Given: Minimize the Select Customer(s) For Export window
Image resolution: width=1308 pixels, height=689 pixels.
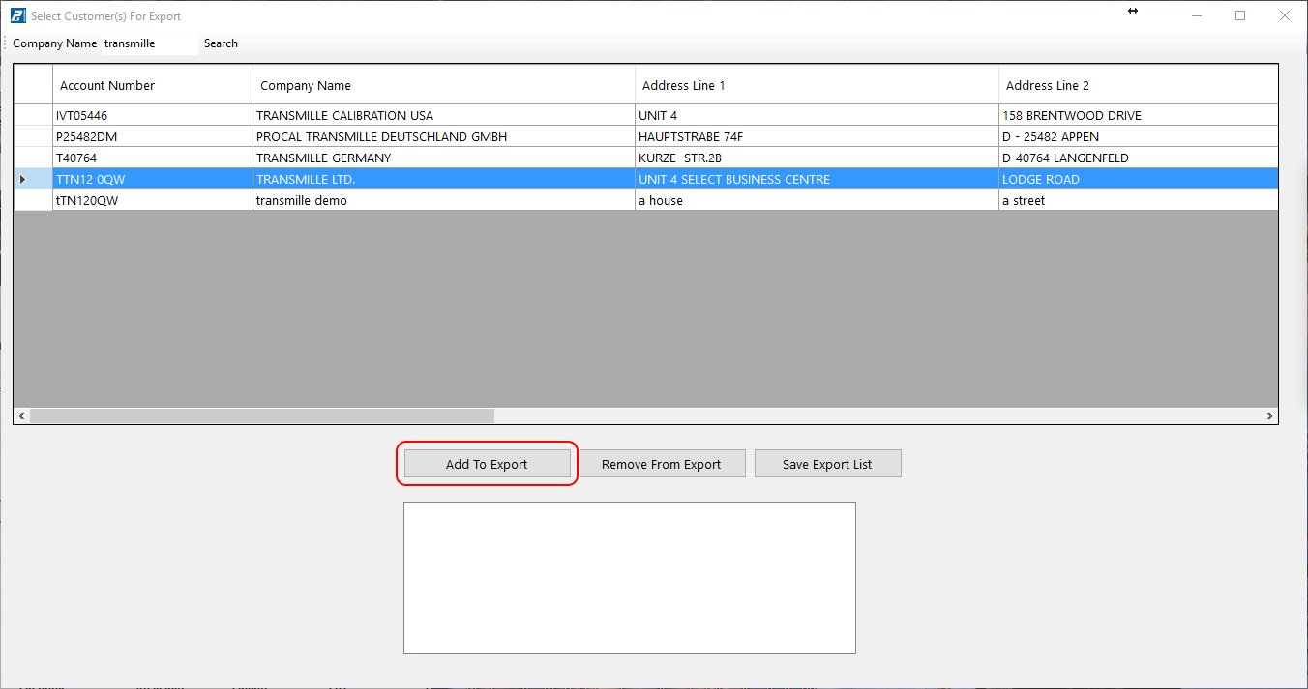Looking at the screenshot, I should (x=1197, y=15).
